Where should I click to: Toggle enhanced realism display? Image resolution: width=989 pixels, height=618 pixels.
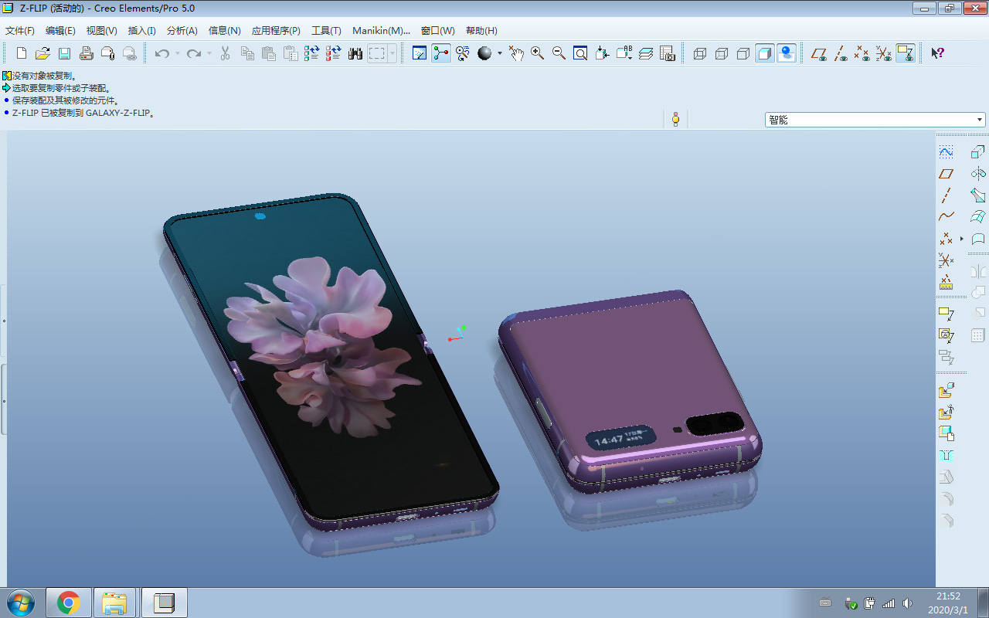click(787, 53)
